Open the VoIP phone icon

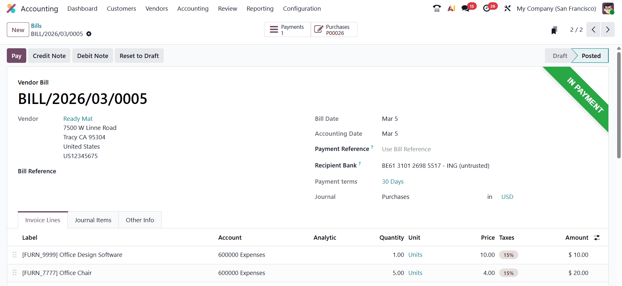coord(437,8)
